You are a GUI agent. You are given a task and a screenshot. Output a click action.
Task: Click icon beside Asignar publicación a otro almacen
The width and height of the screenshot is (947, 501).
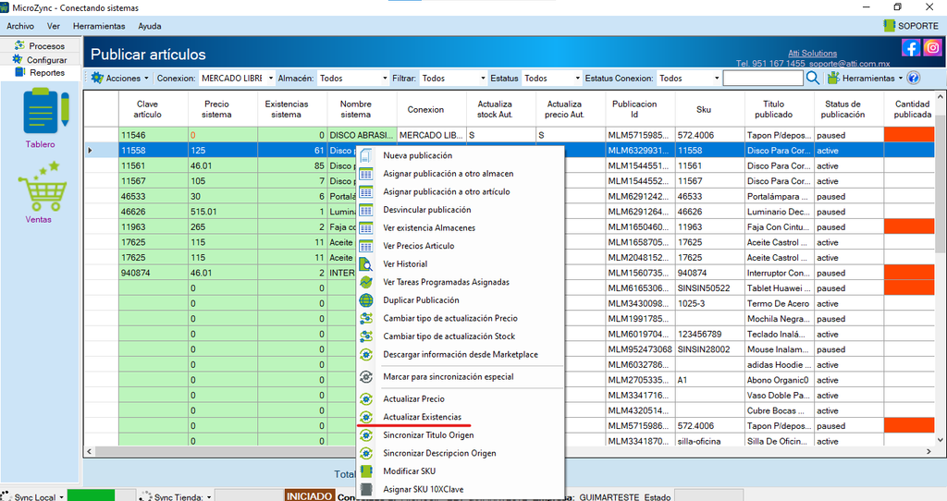(x=366, y=174)
